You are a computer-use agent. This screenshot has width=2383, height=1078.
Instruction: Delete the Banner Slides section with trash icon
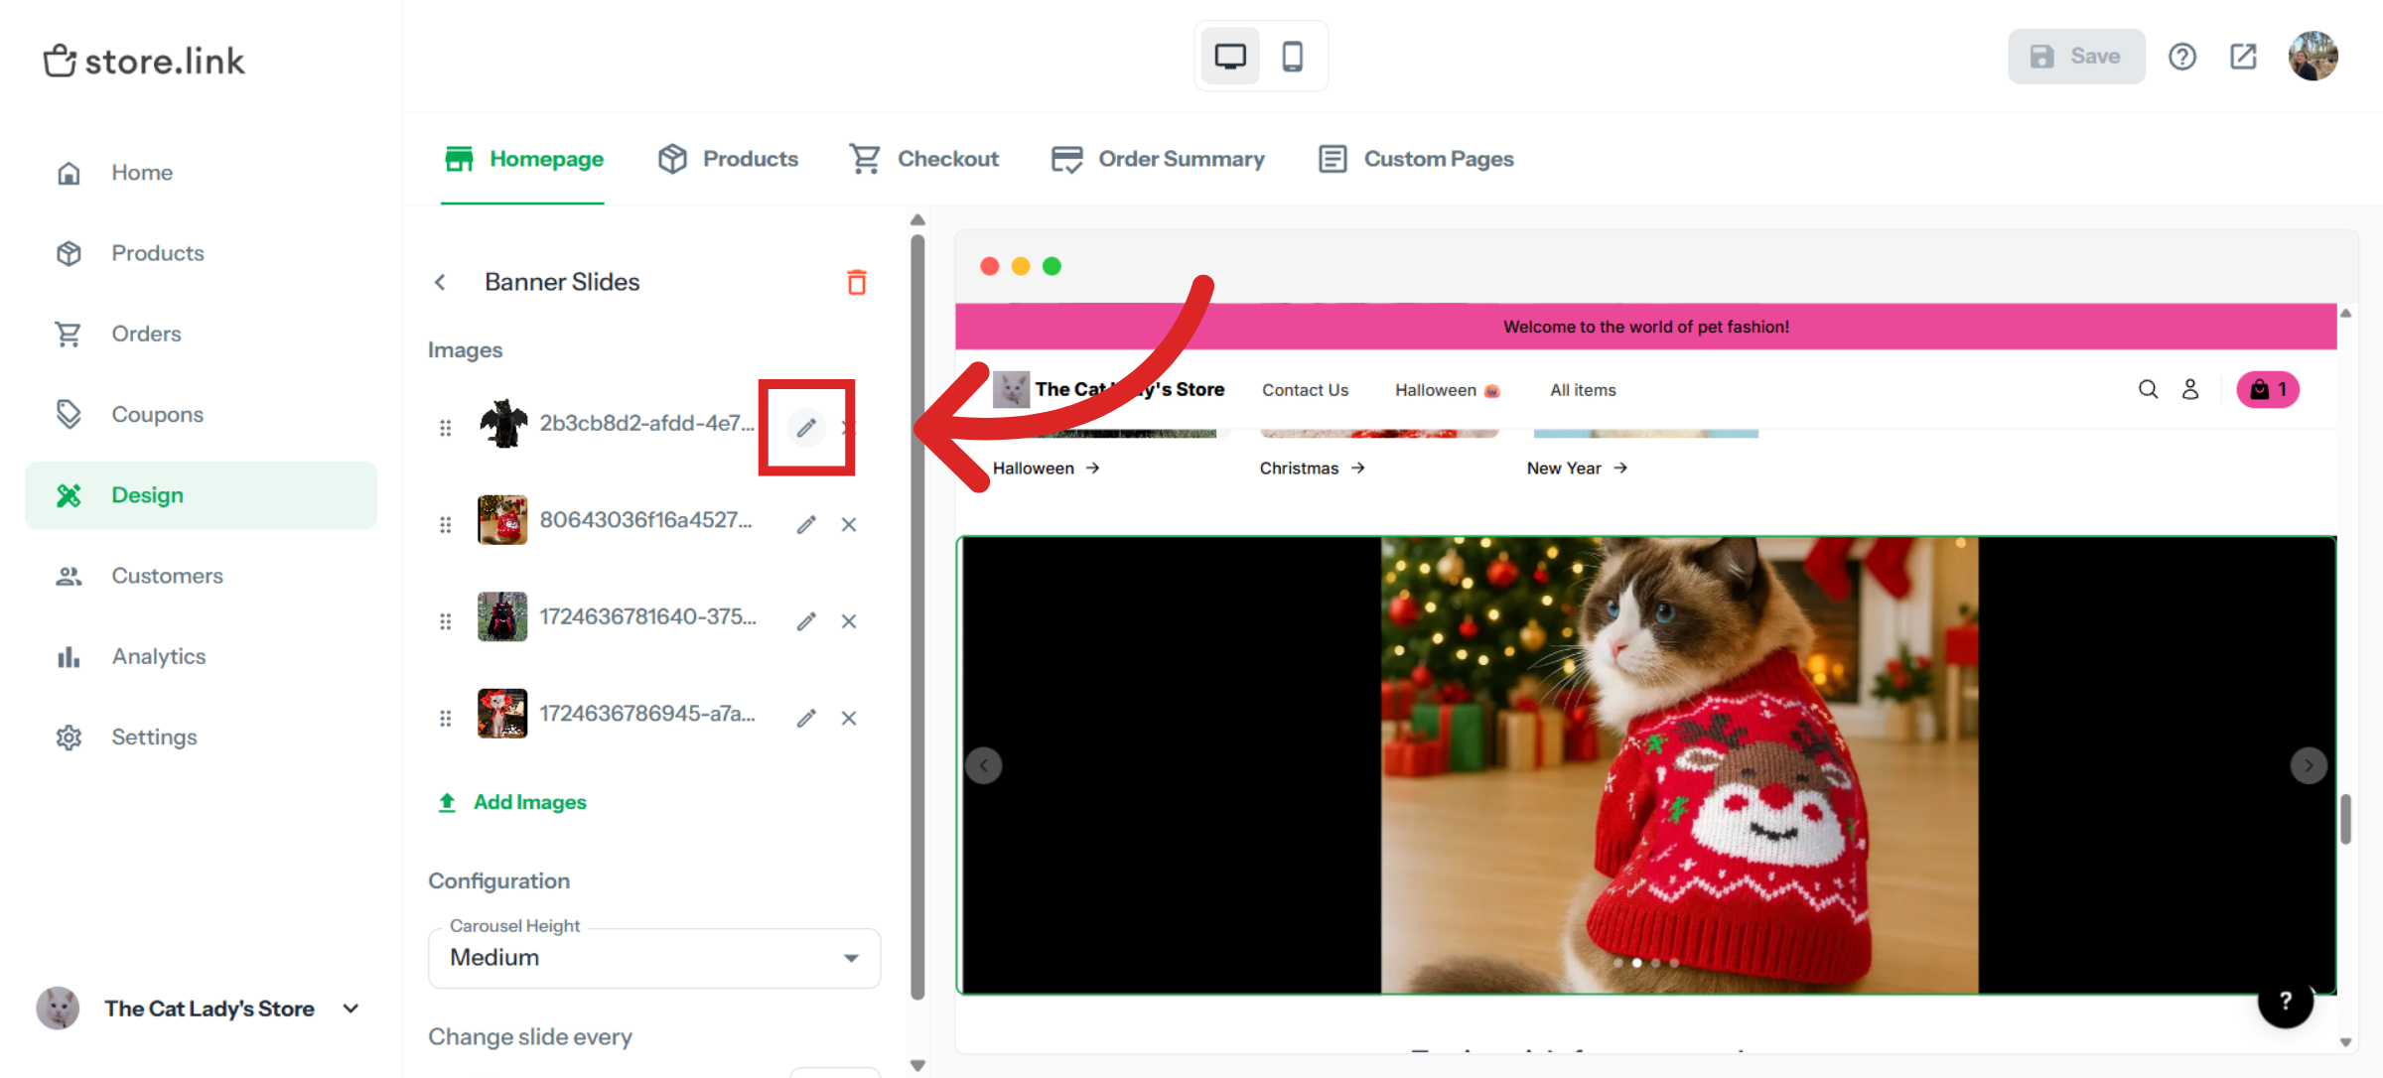(856, 282)
